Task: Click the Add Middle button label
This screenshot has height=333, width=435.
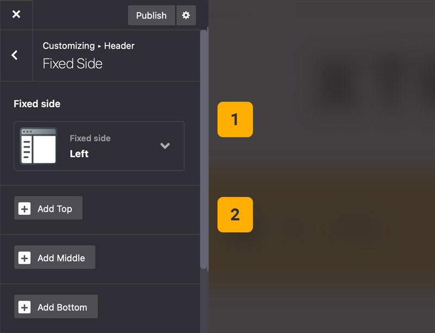Action: click(x=61, y=258)
